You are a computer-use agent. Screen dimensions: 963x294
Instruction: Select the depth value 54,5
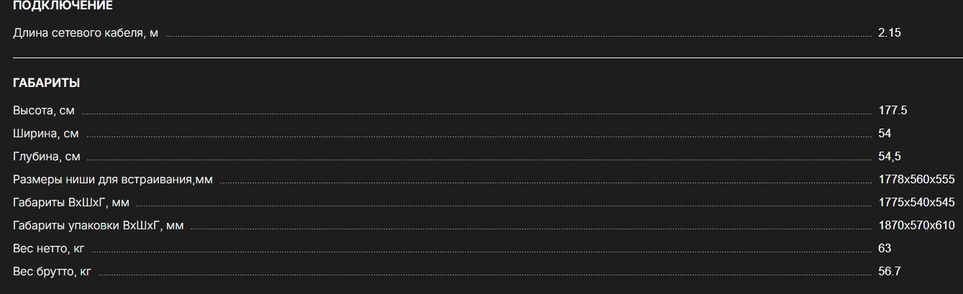point(890,157)
